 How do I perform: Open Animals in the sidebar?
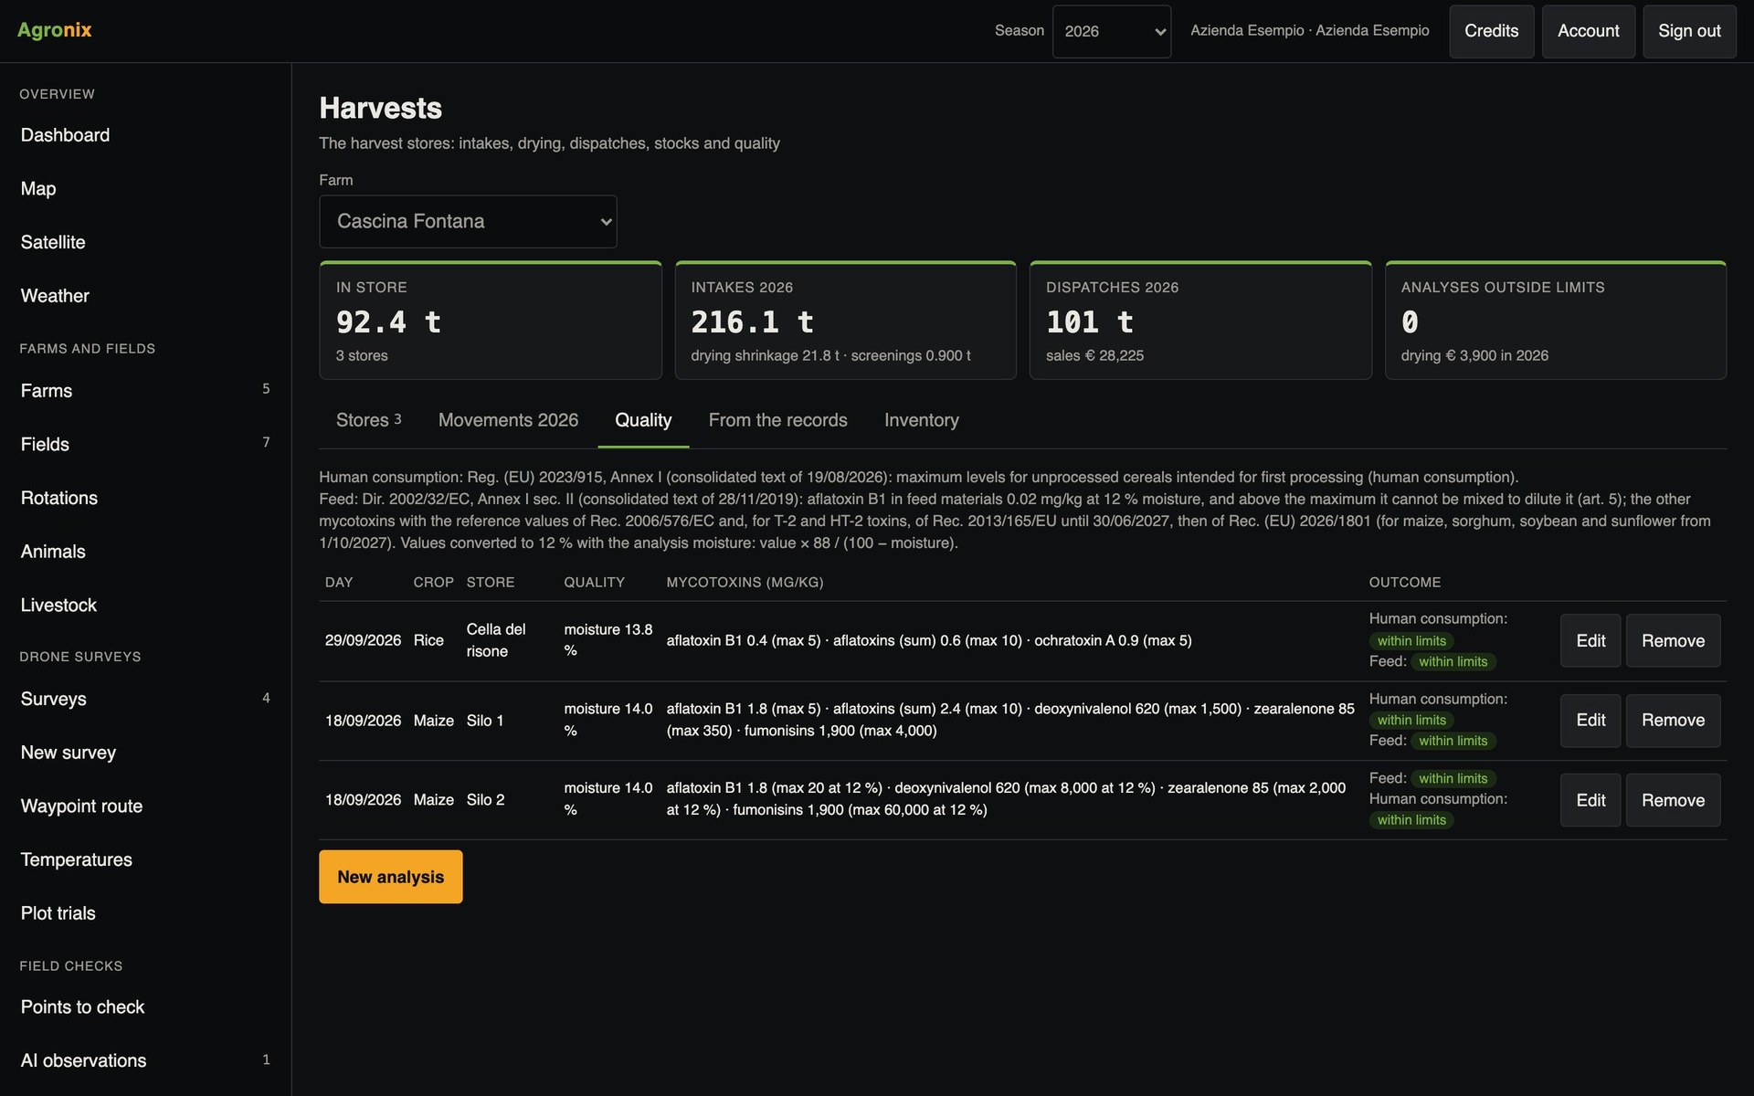(x=145, y=552)
